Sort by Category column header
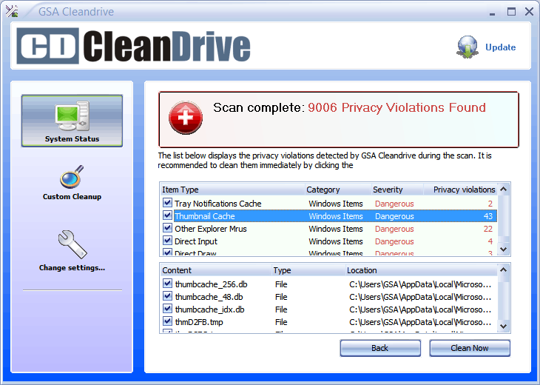 tap(338, 190)
